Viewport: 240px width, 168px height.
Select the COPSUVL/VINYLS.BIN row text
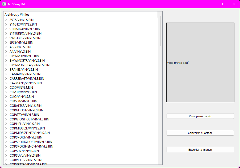pyautogui.click(x=25, y=155)
